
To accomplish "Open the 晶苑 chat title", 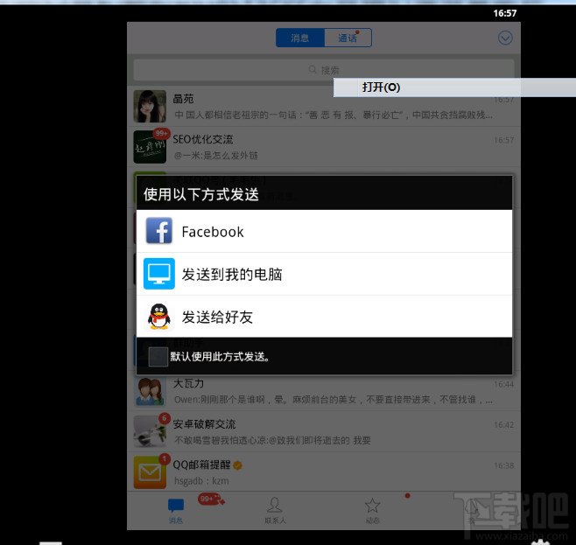I will tap(183, 99).
